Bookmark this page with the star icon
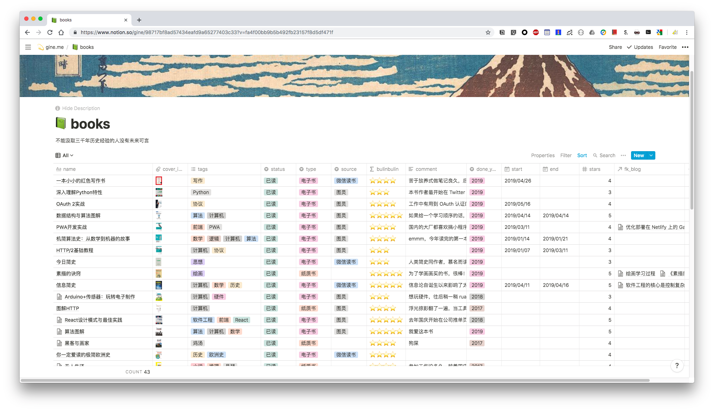The height and width of the screenshot is (411, 714). tap(488, 32)
